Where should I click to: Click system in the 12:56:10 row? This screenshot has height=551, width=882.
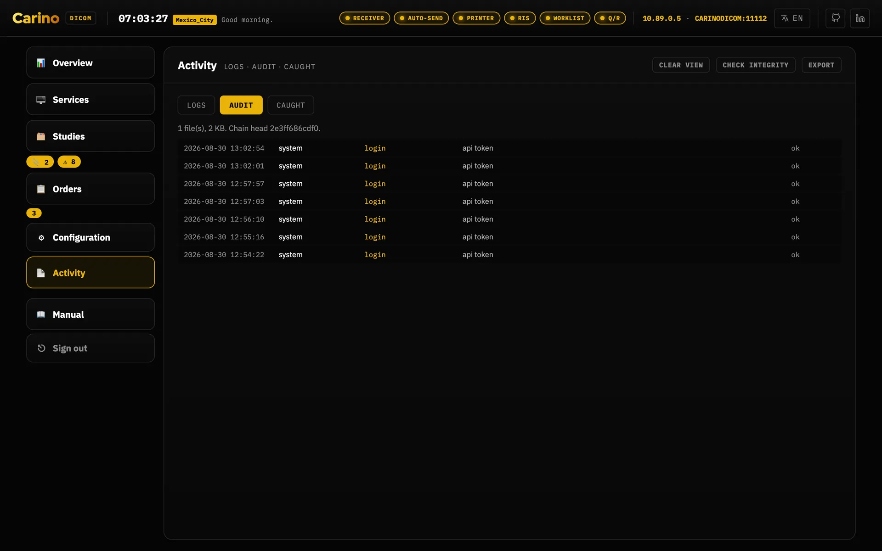coord(290,219)
